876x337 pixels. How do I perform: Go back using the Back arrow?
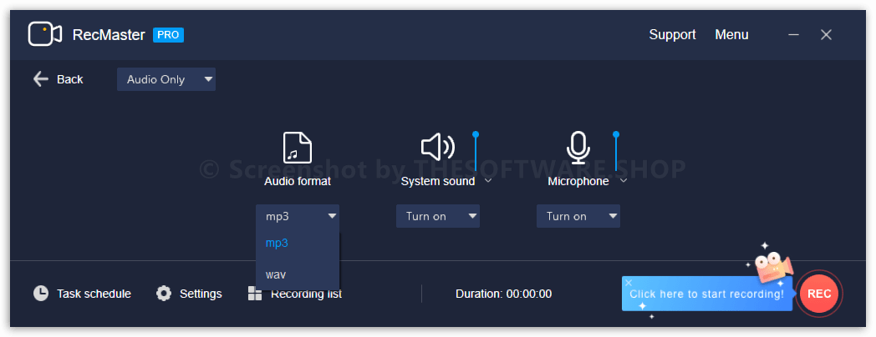point(41,79)
